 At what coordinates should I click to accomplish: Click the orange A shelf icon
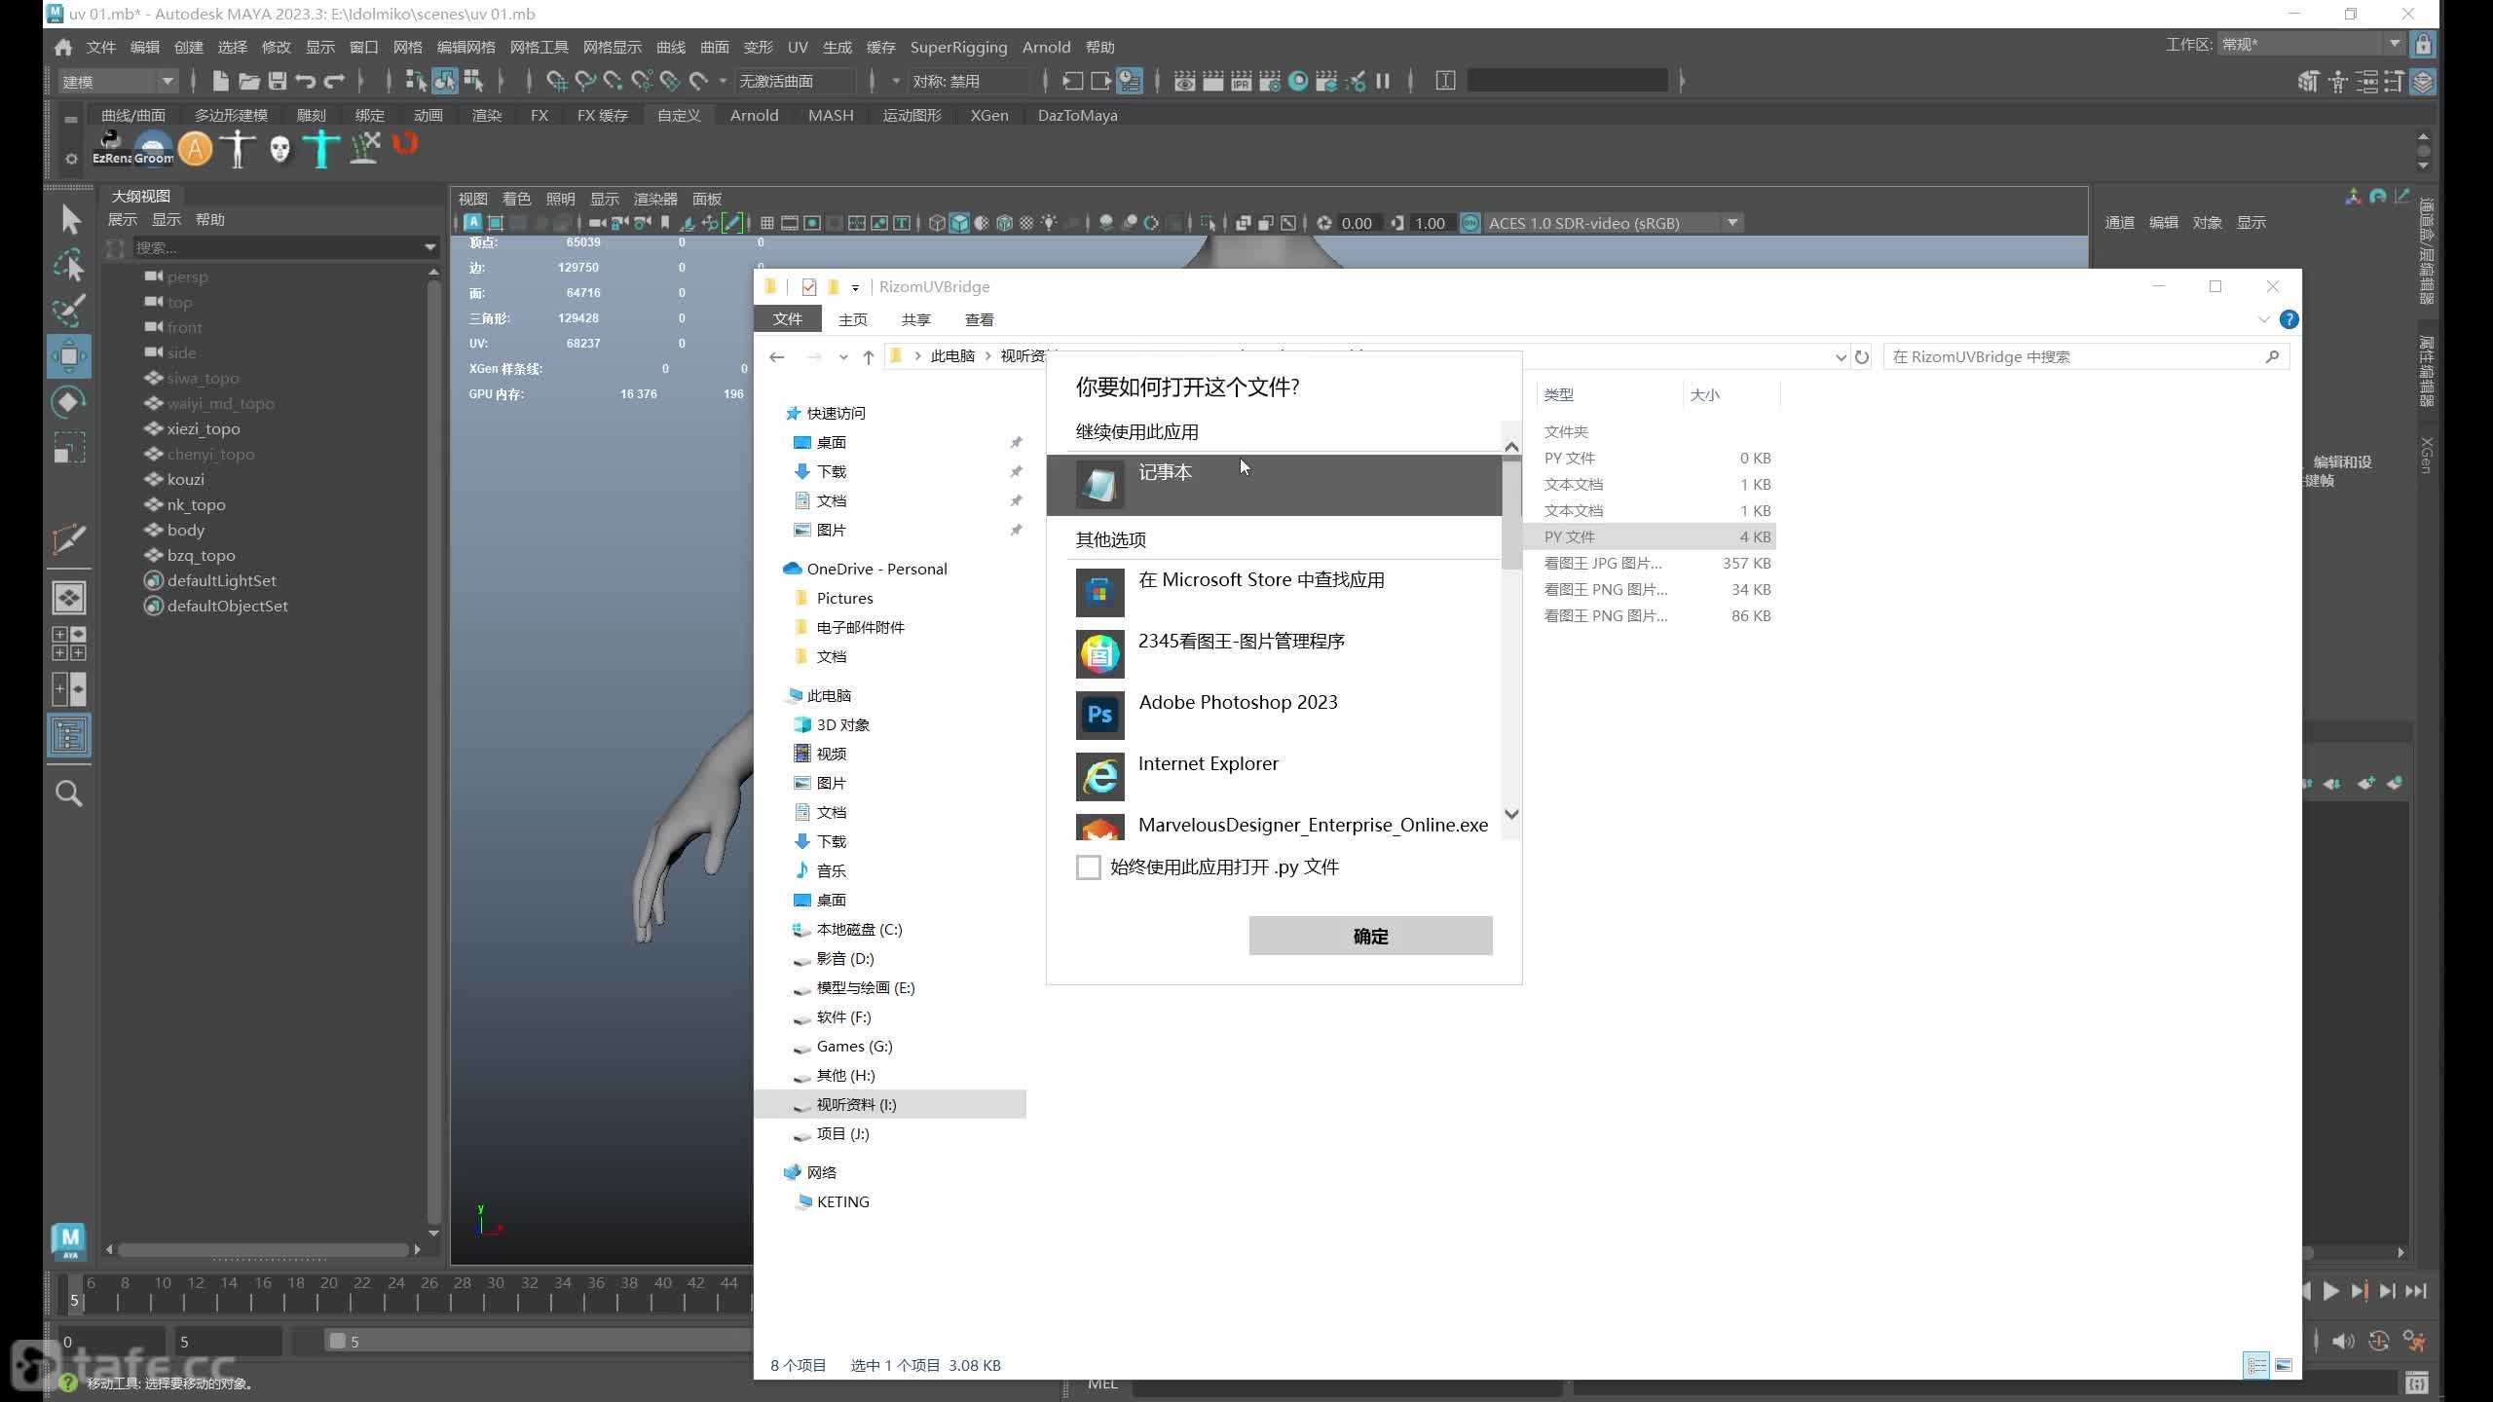point(196,148)
